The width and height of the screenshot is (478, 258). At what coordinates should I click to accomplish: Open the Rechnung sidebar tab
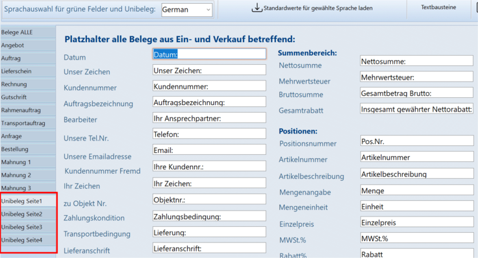click(28, 84)
